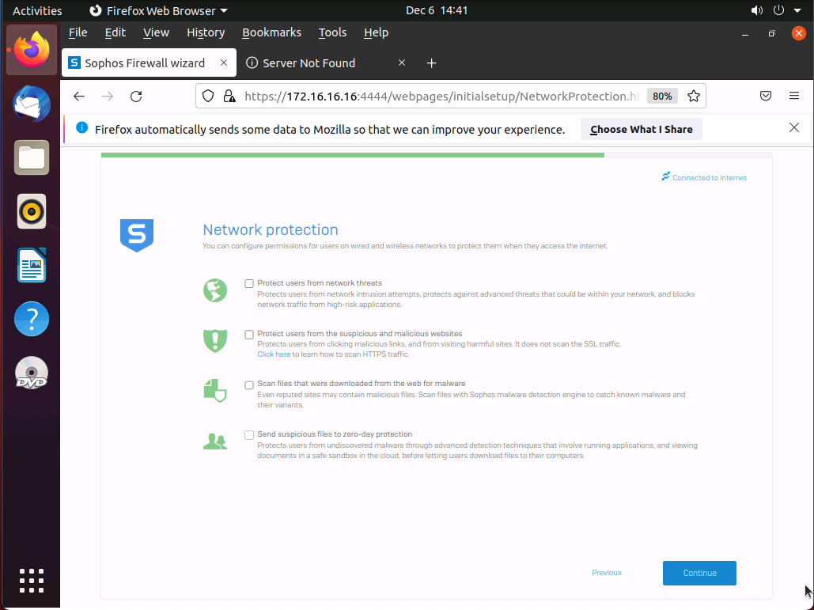Open the Save to Pocket icon
The width and height of the screenshot is (814, 610).
click(x=766, y=96)
